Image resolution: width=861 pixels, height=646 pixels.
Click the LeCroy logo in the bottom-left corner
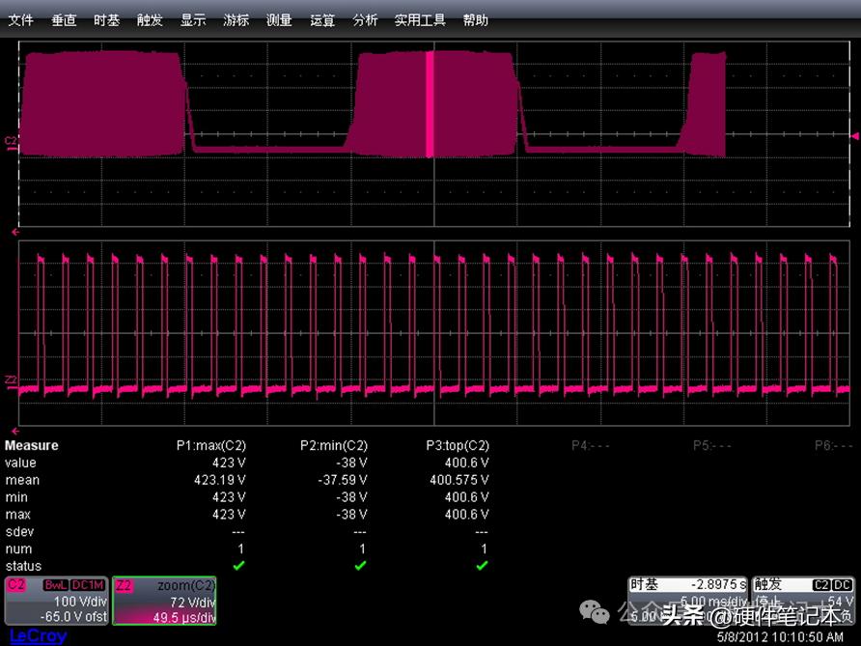[38, 636]
